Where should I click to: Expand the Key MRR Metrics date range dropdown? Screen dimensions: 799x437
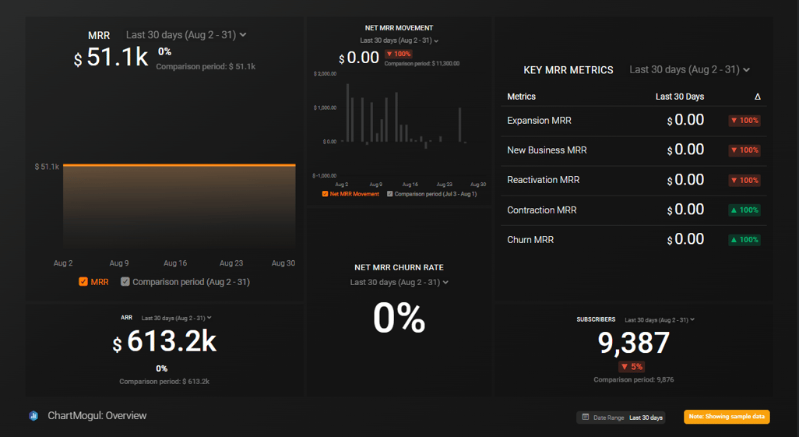(689, 70)
